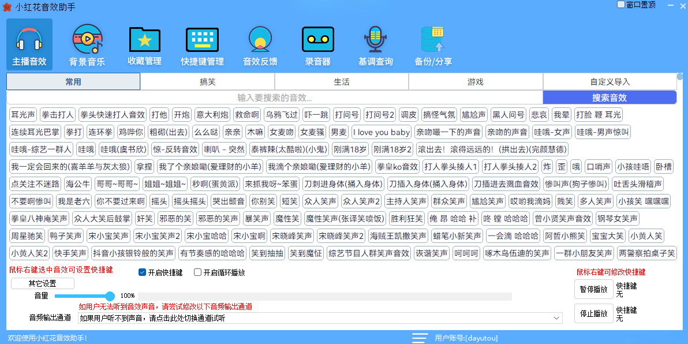688x344 pixels.
Task: Open 收藏管理 favorites icon
Action: (x=144, y=44)
